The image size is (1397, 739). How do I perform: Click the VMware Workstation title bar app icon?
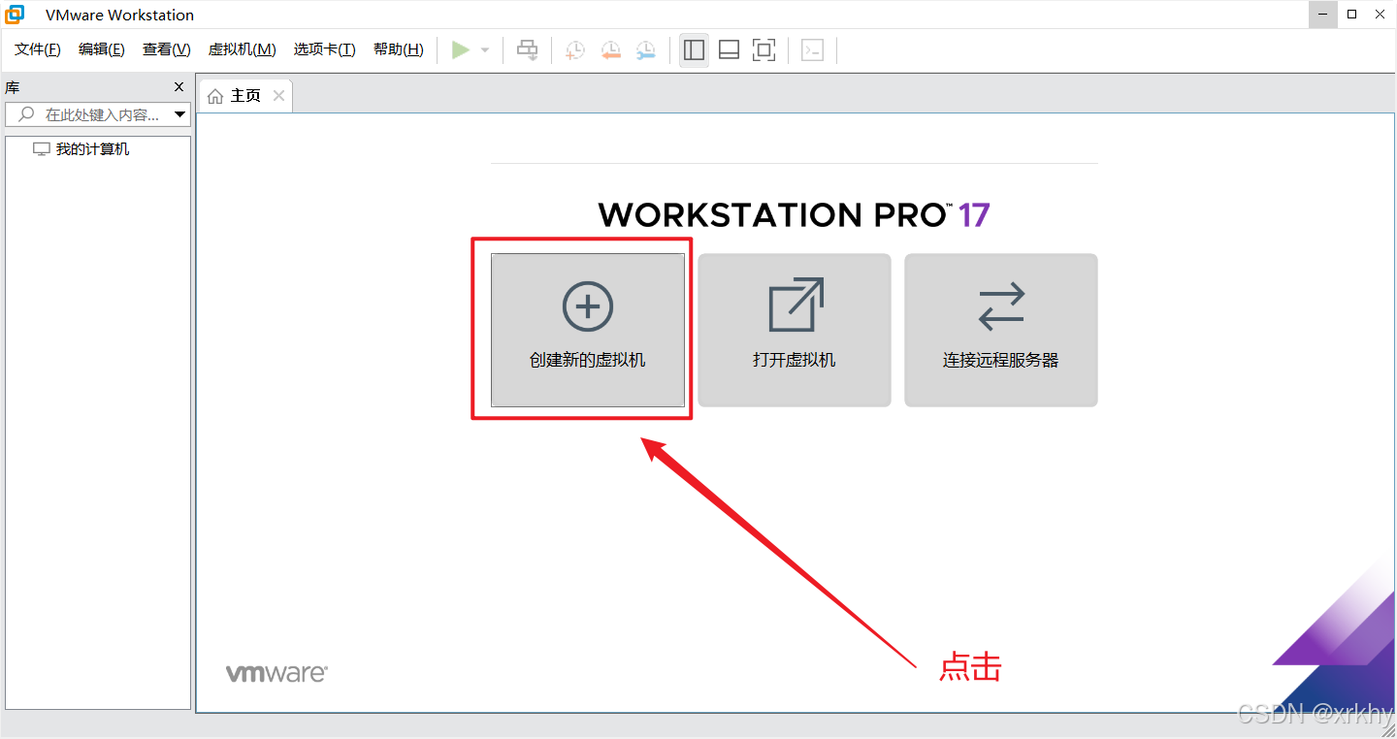[x=16, y=15]
